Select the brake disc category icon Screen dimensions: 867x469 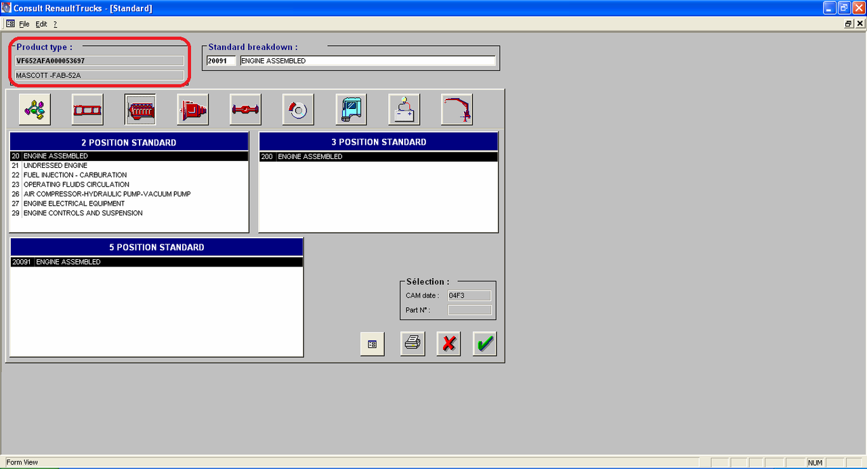point(299,109)
